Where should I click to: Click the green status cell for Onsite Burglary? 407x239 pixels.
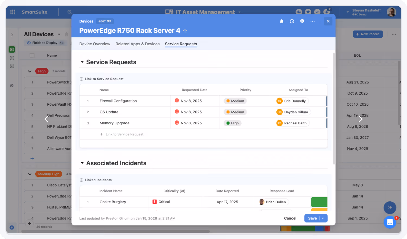(x=319, y=202)
